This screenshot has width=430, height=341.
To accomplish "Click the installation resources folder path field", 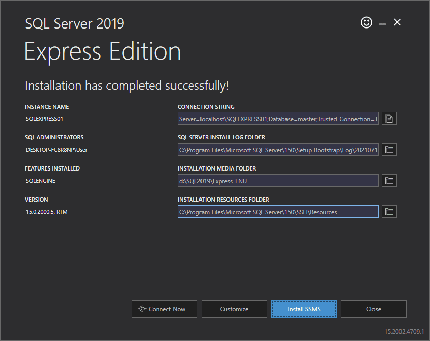I will [277, 211].
